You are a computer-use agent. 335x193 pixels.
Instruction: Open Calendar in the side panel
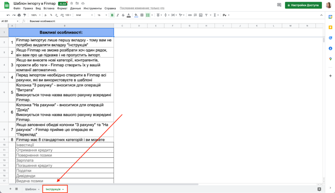pyautogui.click(x=330, y=17)
